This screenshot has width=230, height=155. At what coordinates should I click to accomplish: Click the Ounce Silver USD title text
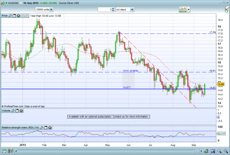pos(69,3)
